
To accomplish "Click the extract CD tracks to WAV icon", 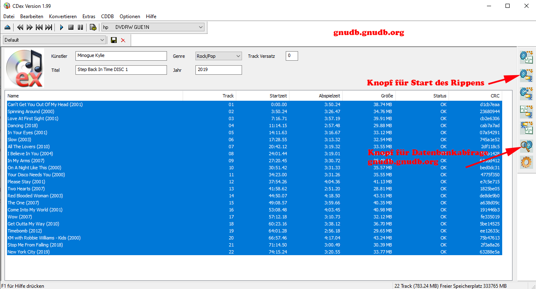I will point(527,57).
